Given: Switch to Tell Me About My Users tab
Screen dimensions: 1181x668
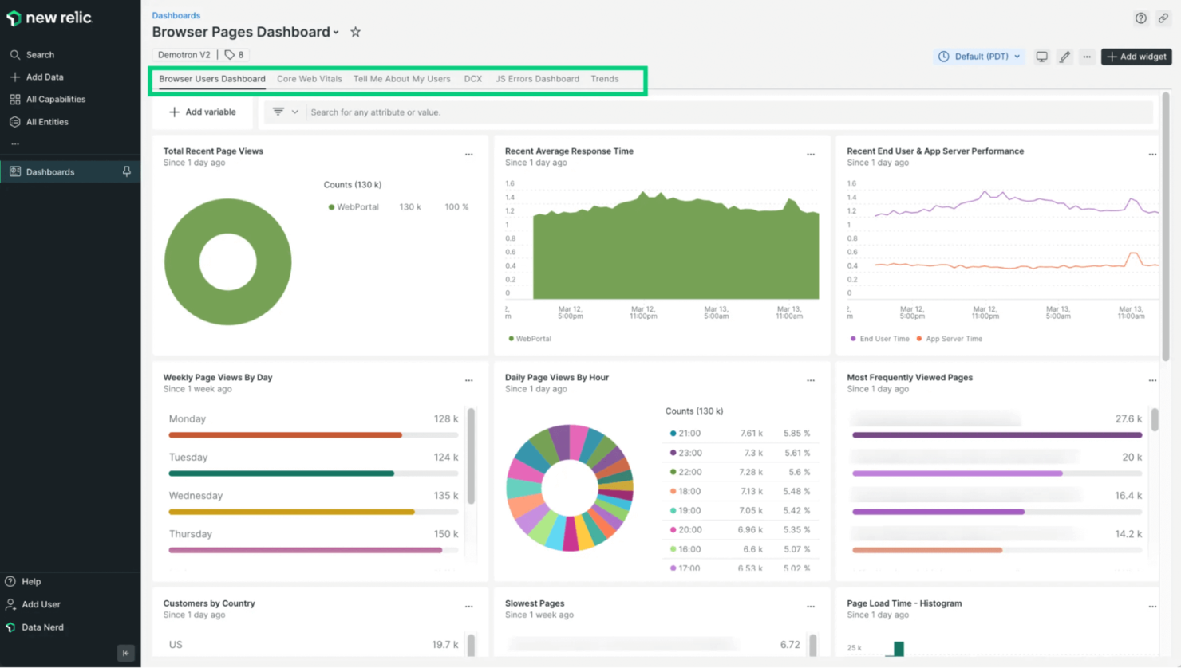Looking at the screenshot, I should coord(402,79).
